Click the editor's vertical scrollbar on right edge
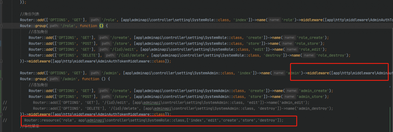Screen dimensions: 393x132 [392, 66]
